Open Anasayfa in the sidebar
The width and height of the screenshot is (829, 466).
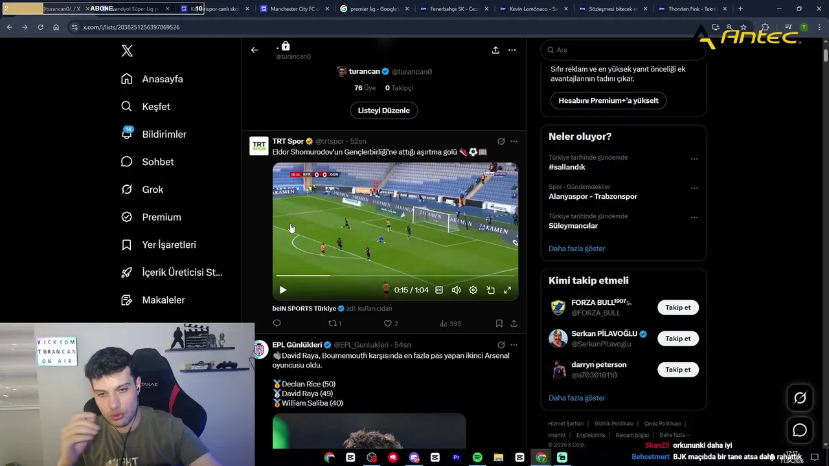[x=152, y=79]
